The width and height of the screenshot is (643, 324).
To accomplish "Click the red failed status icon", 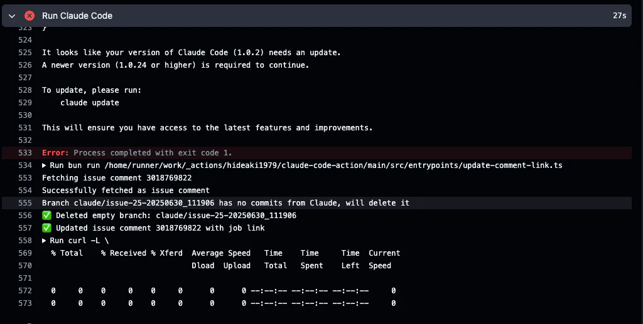I will (30, 16).
